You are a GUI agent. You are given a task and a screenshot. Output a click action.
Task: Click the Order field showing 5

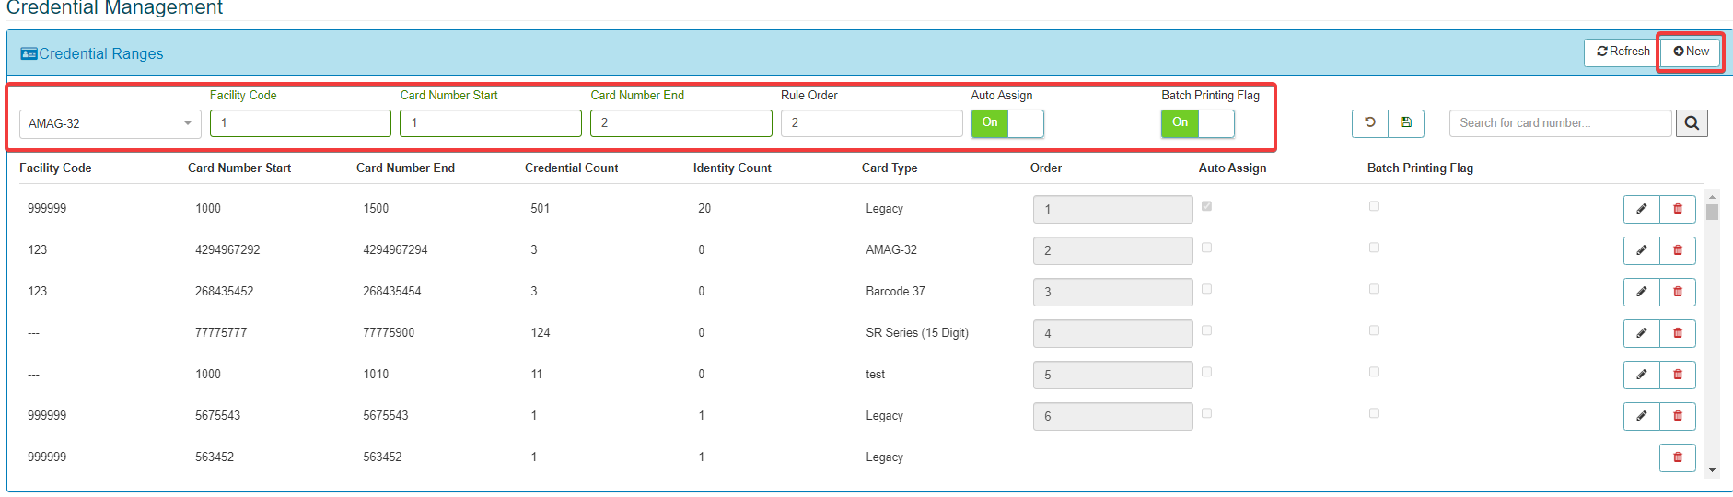(x=1113, y=375)
